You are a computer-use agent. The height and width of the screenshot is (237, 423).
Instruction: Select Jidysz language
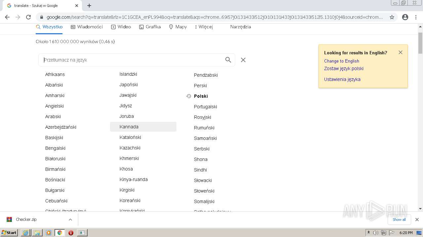pos(126,106)
